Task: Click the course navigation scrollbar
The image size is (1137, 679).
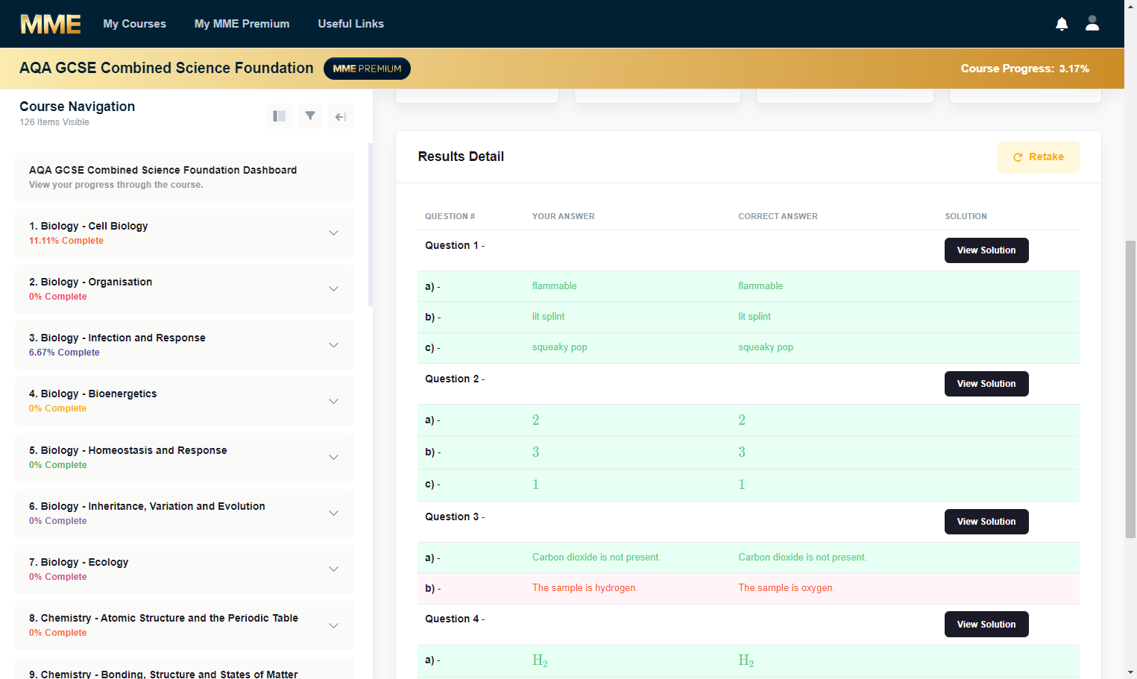Action: [371, 224]
